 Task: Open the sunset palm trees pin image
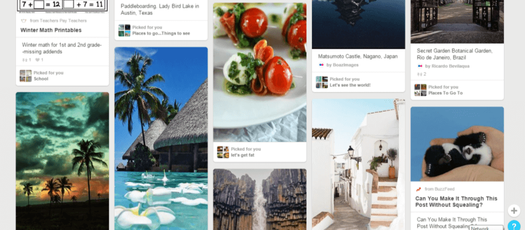click(63, 161)
